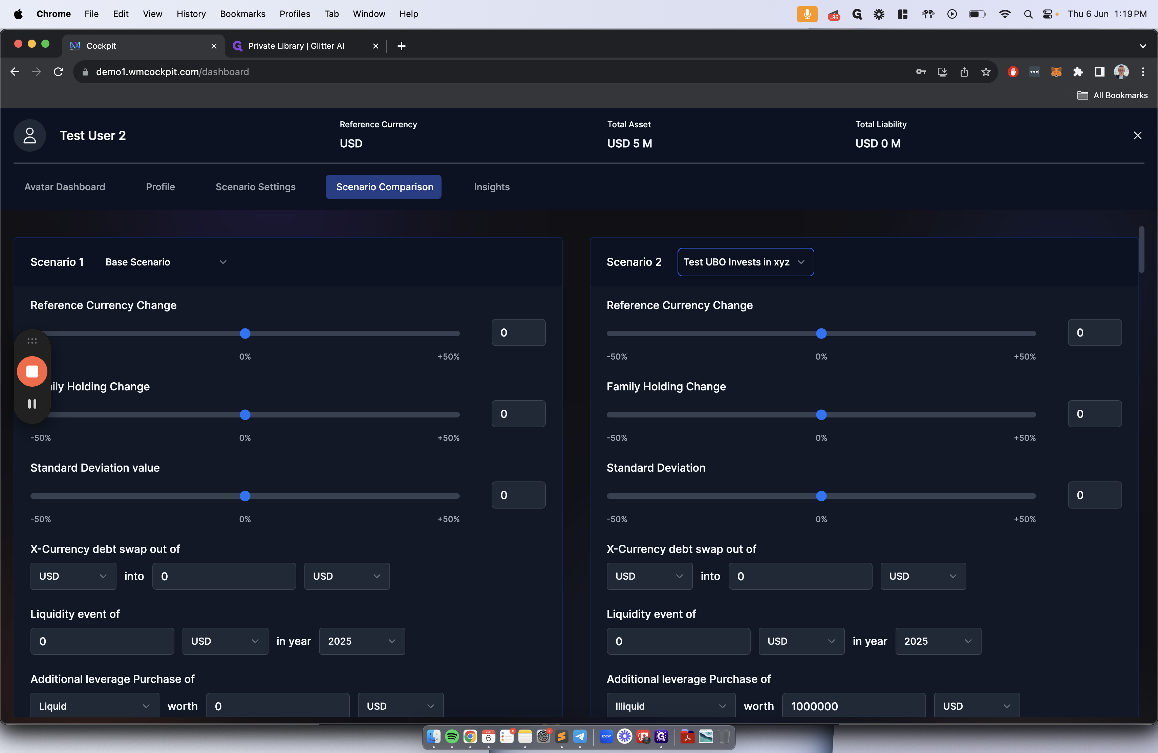Open Wi-Fi status in menu bar
Viewport: 1158px width, 753px height.
[1004, 14]
